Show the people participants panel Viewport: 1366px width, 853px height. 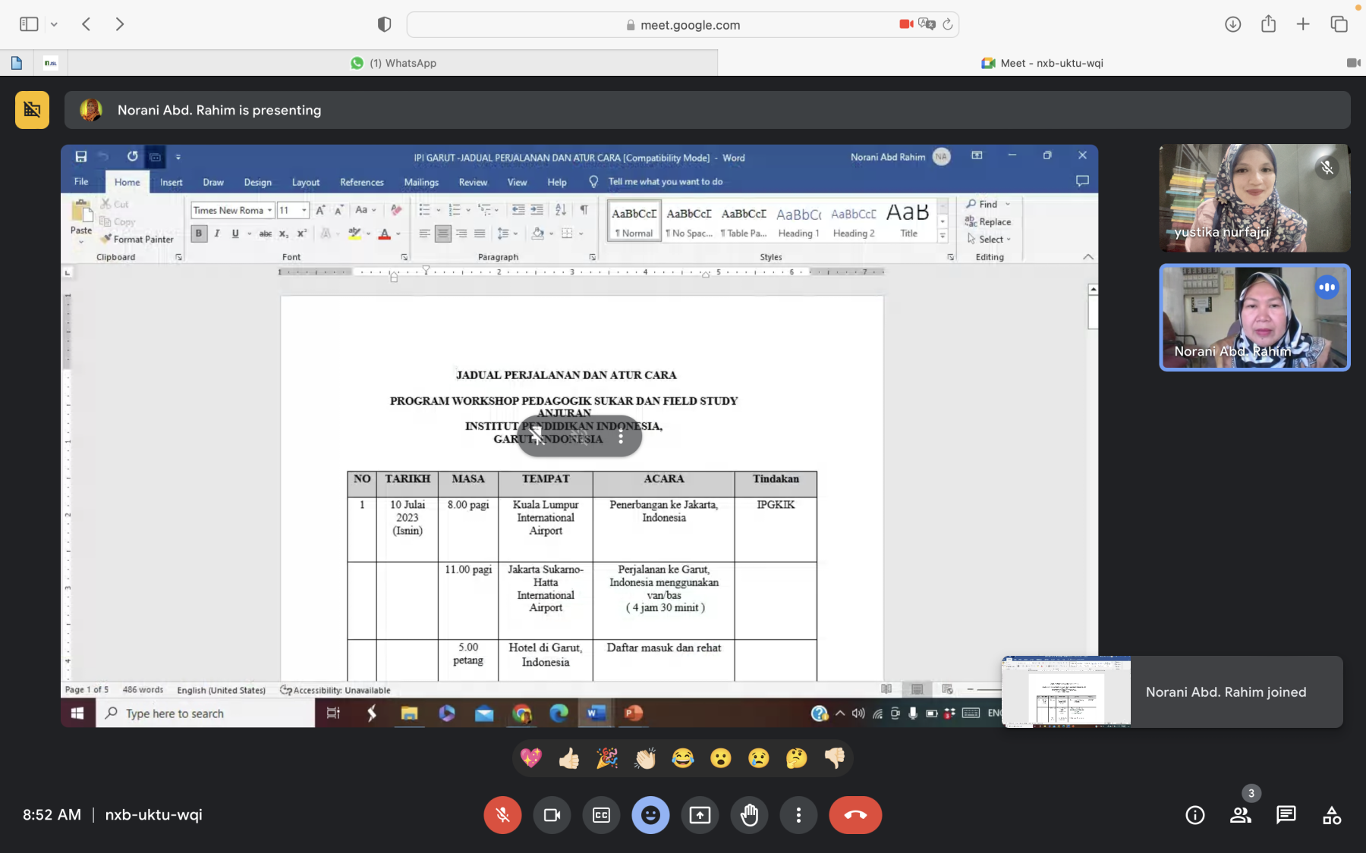1241,815
